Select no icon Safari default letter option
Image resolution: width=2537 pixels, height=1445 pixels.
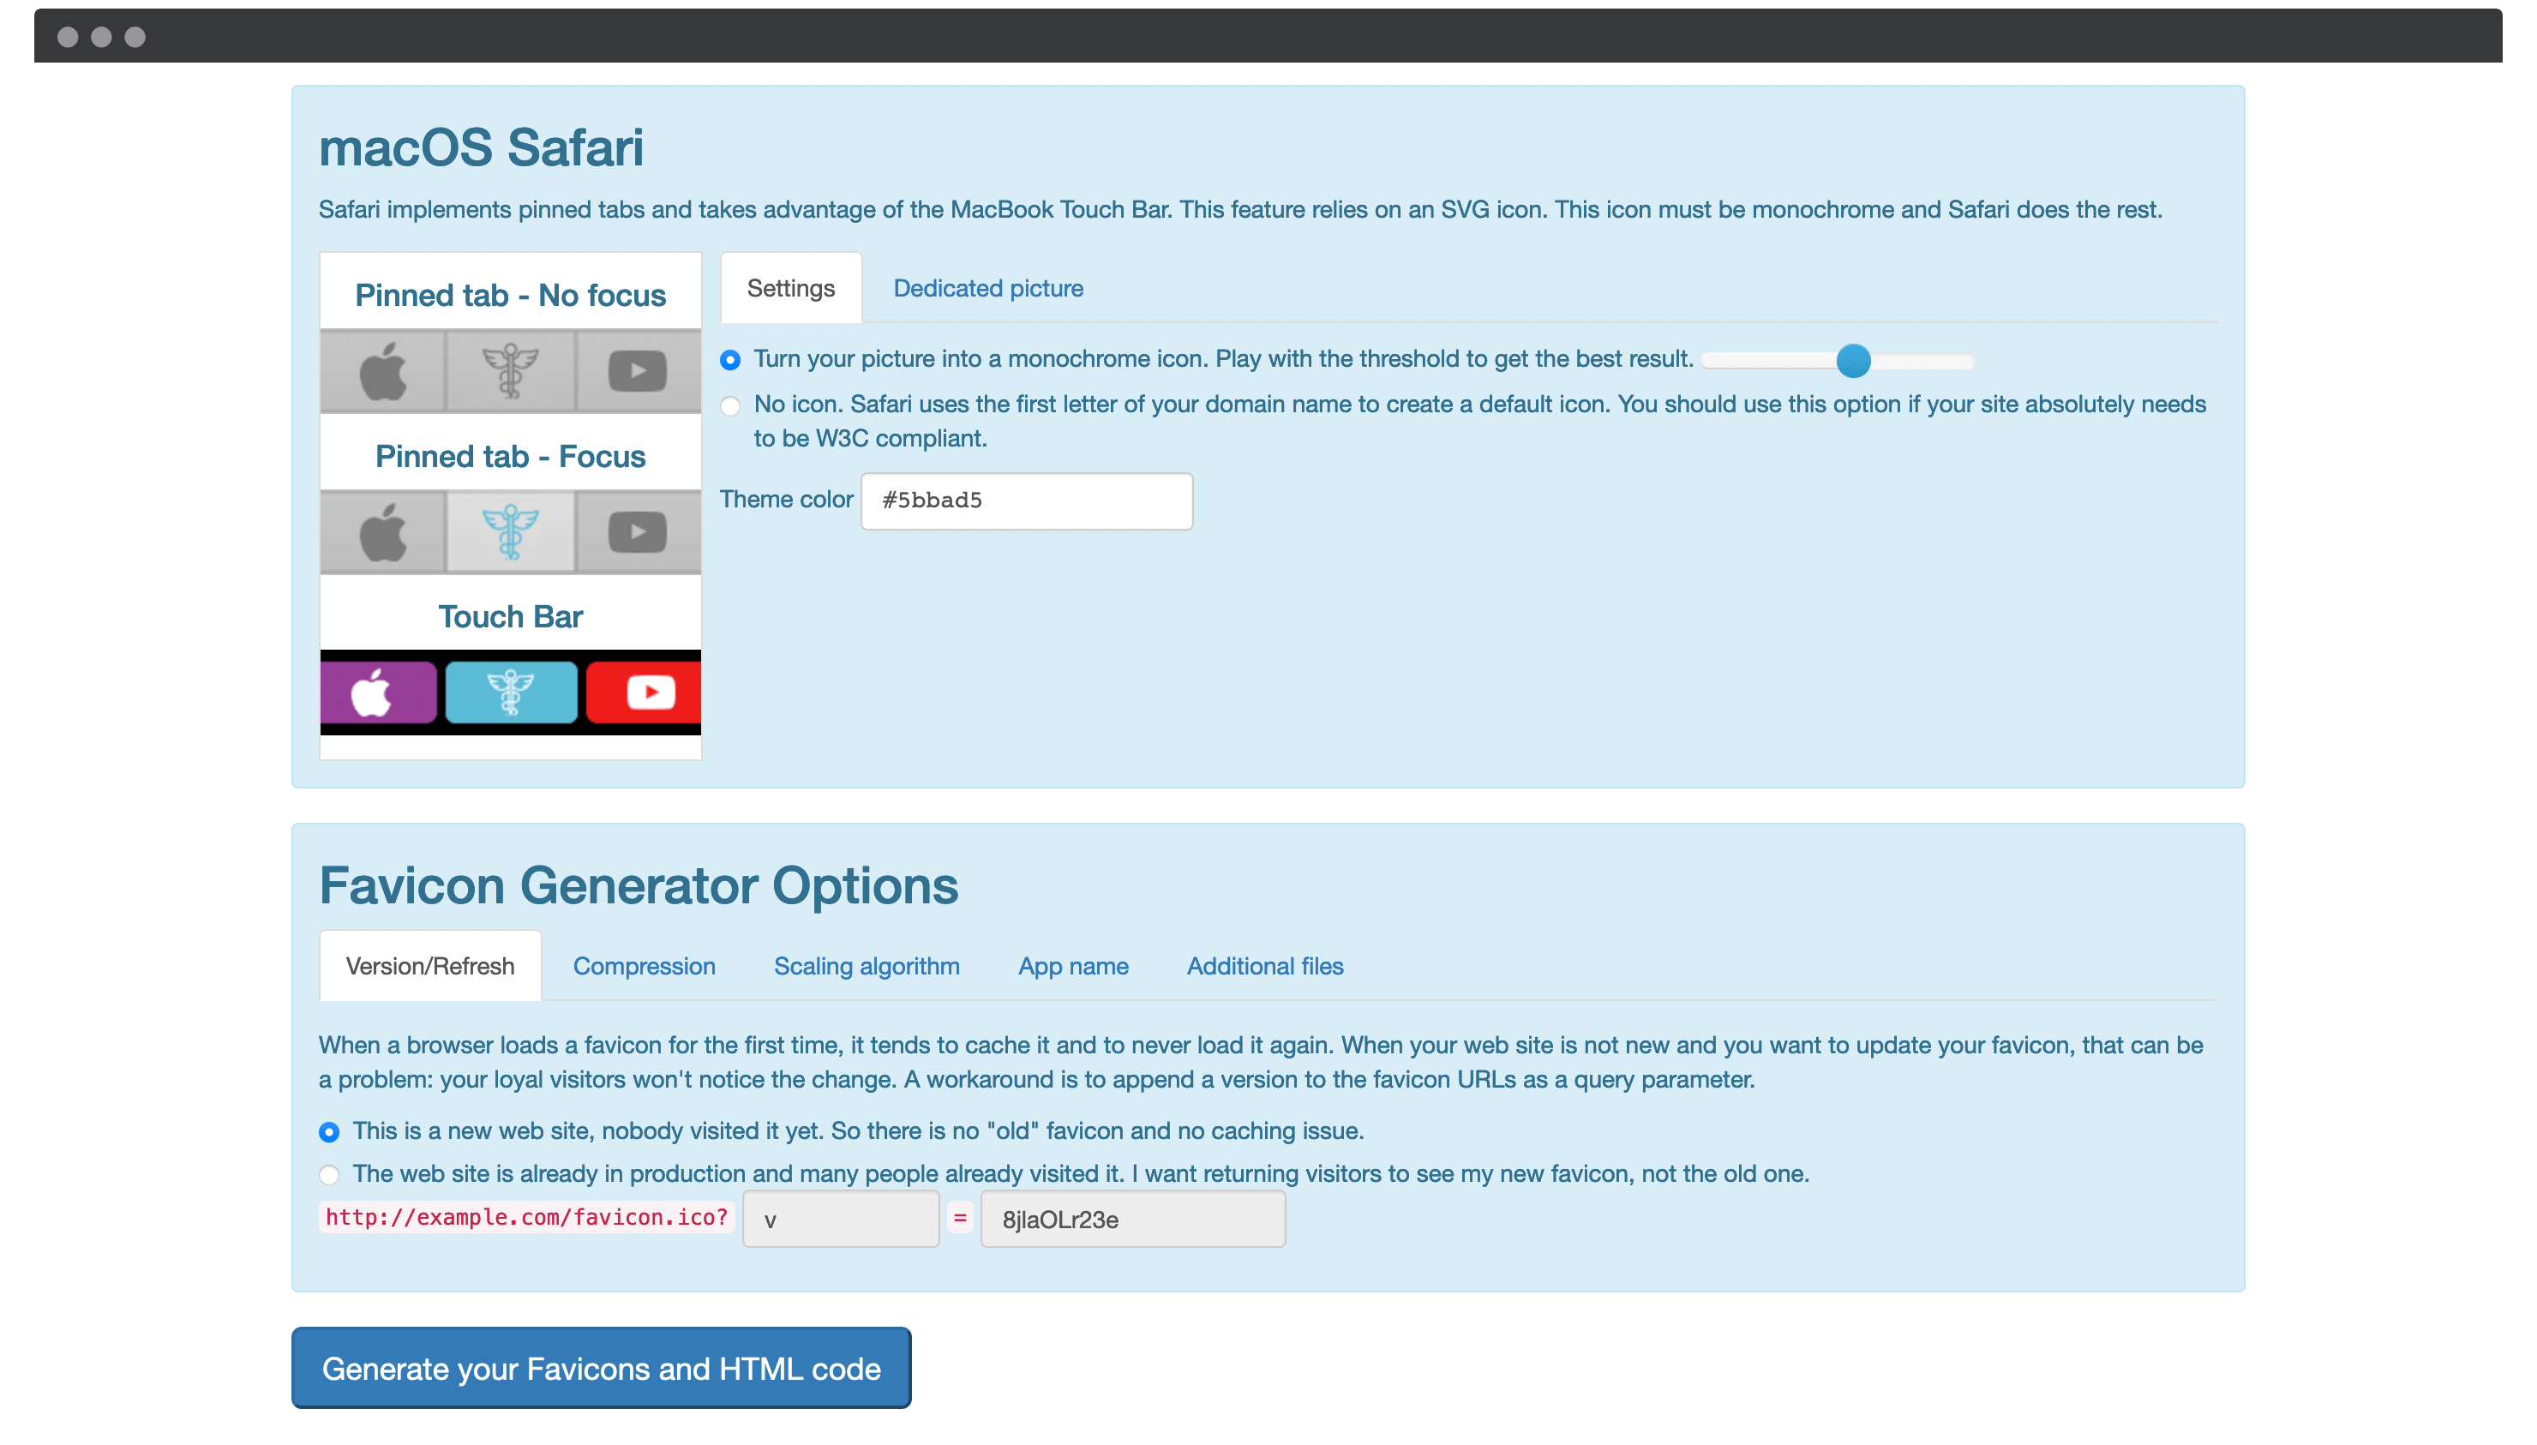click(x=732, y=405)
